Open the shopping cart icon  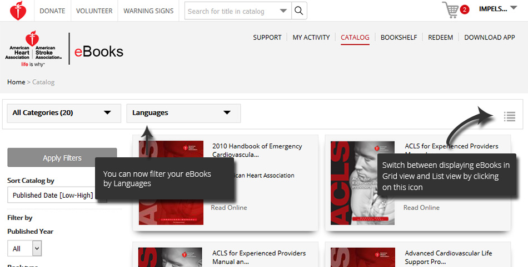(450, 10)
